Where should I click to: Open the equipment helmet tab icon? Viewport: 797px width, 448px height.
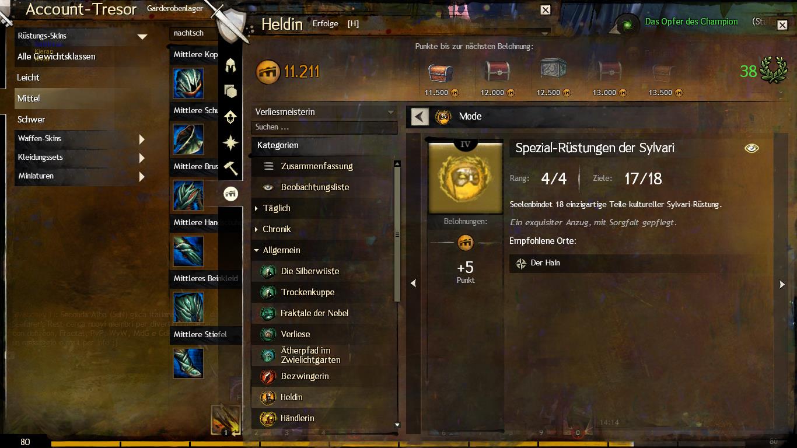[230, 65]
